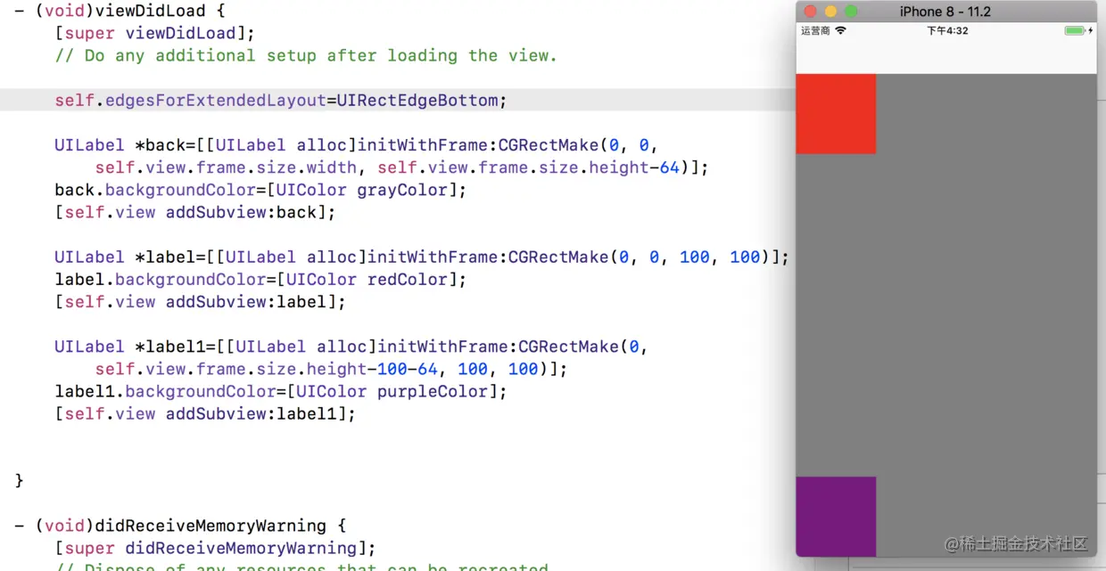Click the 'iPhone 8 - 11.2' window title
This screenshot has height=571, width=1106.
click(945, 12)
